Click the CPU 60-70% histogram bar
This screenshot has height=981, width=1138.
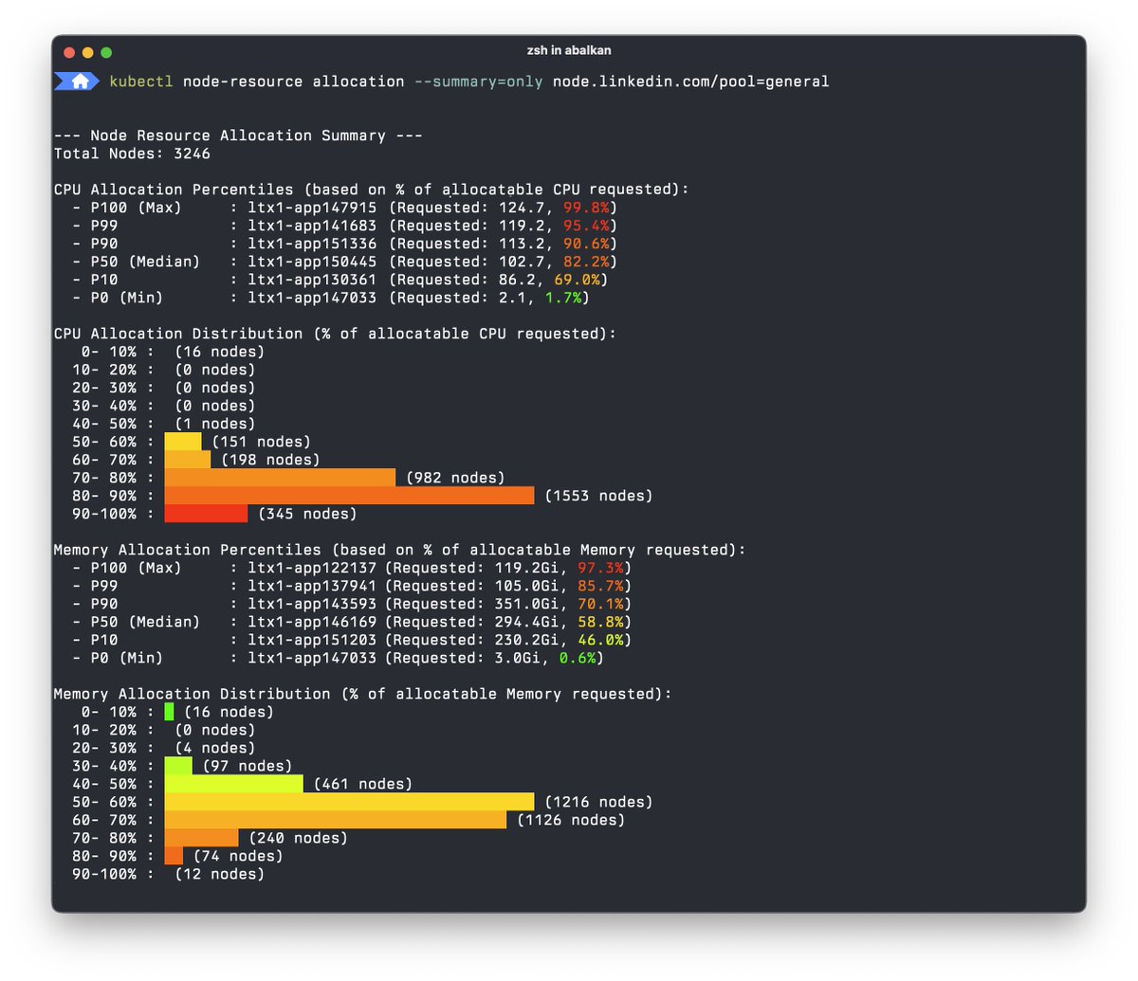[188, 460]
